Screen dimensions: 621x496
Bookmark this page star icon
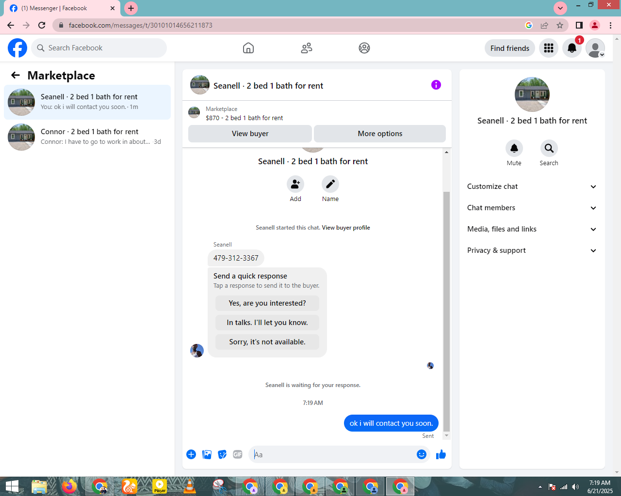pos(560,25)
